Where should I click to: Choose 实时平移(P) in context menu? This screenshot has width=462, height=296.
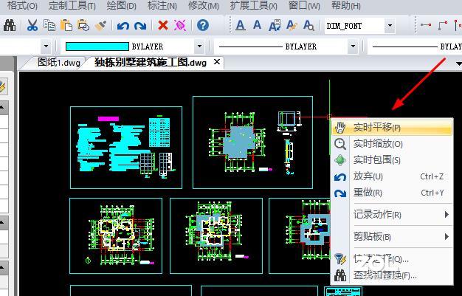pyautogui.click(x=392, y=128)
